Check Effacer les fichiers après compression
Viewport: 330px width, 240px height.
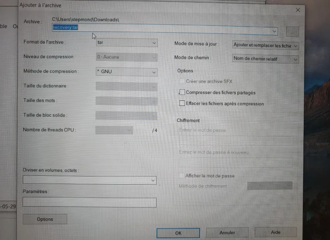(x=182, y=103)
